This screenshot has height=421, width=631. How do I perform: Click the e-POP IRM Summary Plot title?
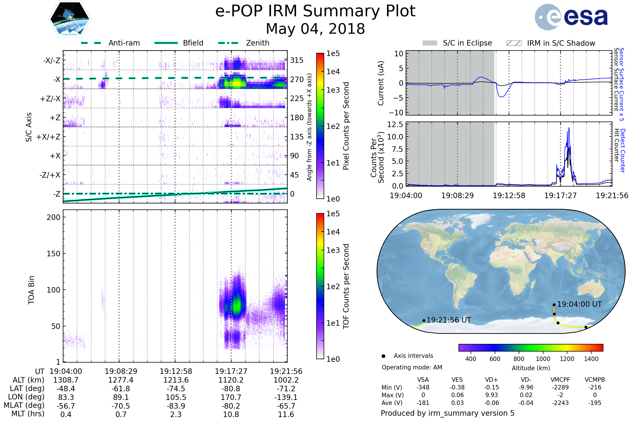[x=315, y=11]
